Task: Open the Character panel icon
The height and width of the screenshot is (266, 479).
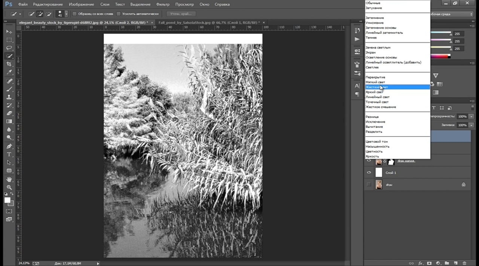Action: (x=357, y=86)
